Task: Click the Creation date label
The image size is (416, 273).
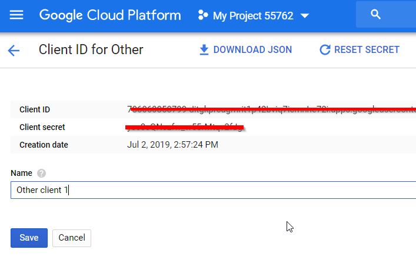Action: pyautogui.click(x=44, y=145)
